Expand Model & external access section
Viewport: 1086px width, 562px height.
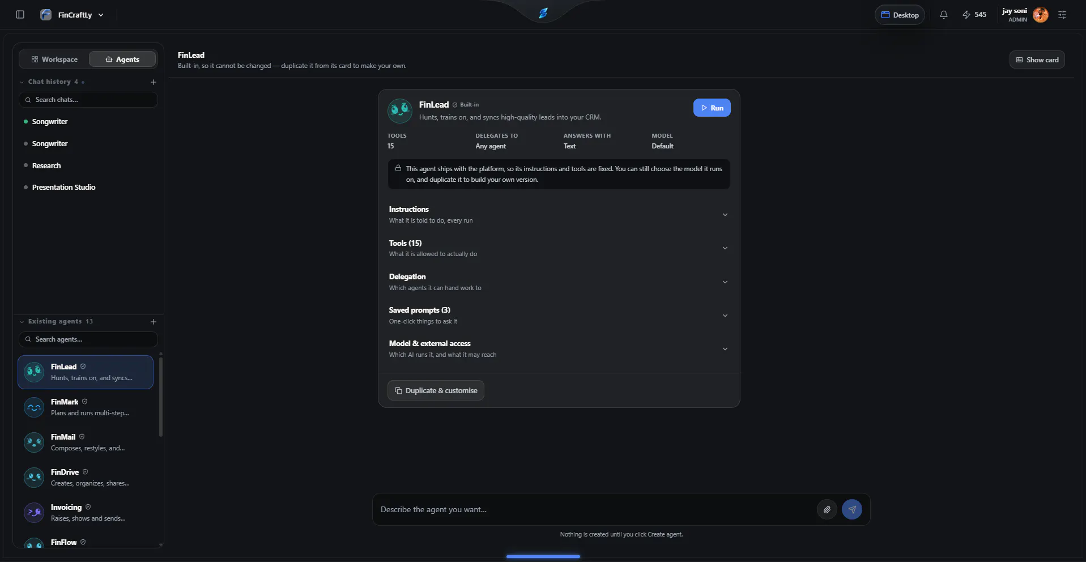(x=559, y=349)
